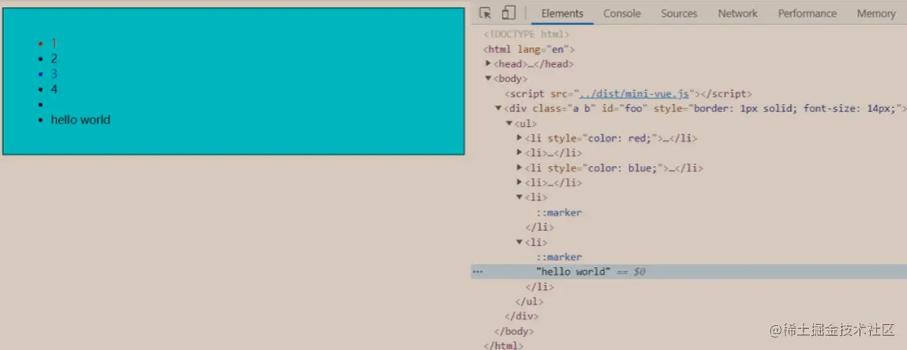This screenshot has height=350, width=907.
Task: Expand the head element node
Action: click(x=489, y=63)
